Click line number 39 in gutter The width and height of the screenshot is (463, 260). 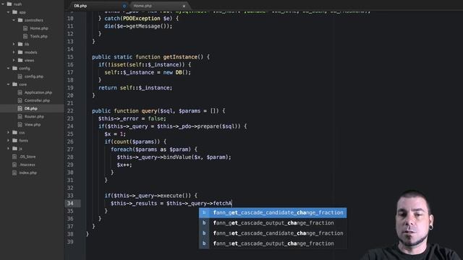pos(70,242)
